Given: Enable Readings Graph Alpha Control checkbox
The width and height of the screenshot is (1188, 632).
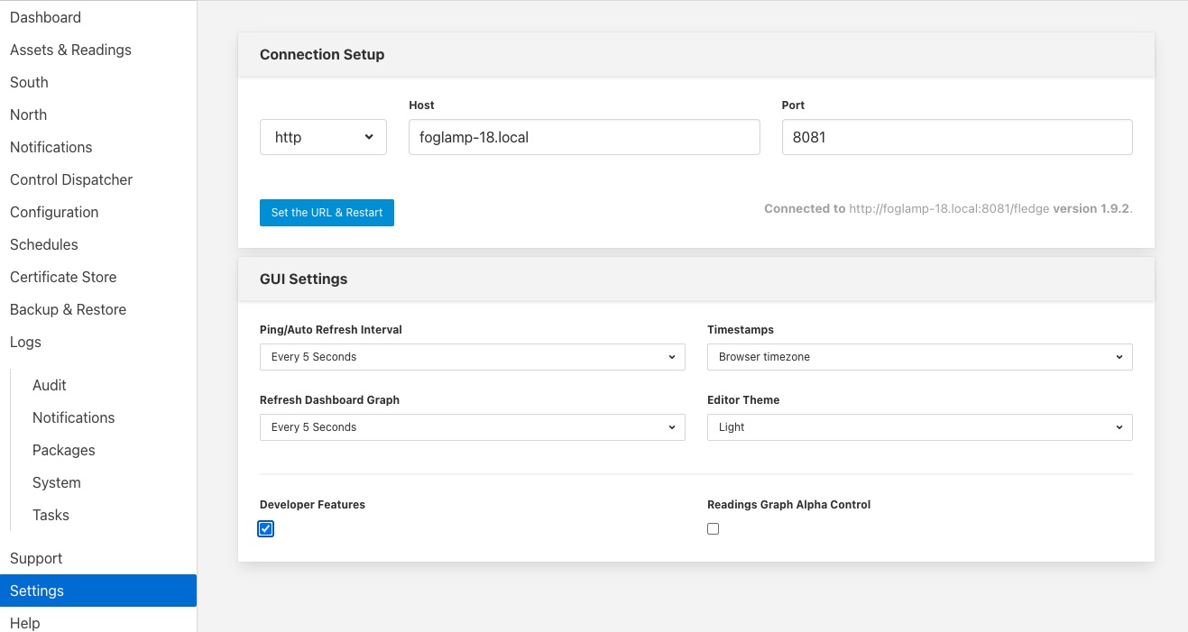Looking at the screenshot, I should point(714,529).
